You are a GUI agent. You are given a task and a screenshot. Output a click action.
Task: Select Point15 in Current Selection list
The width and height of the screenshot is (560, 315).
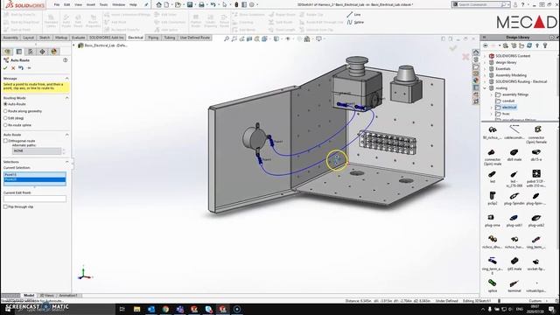pos(35,174)
